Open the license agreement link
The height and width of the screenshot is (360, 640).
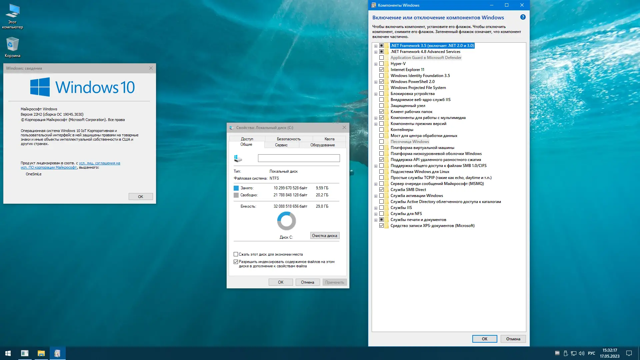(x=99, y=163)
